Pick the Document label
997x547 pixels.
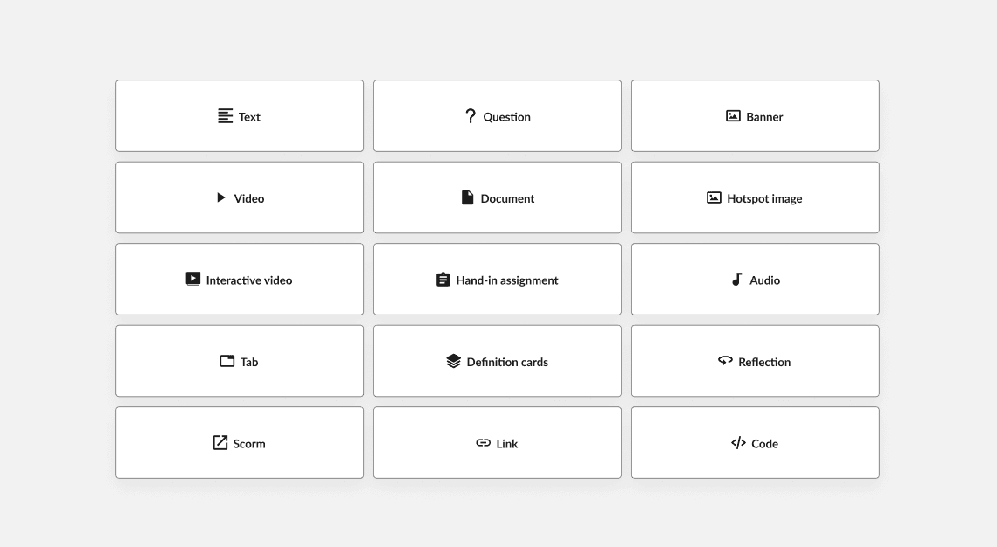click(x=507, y=199)
